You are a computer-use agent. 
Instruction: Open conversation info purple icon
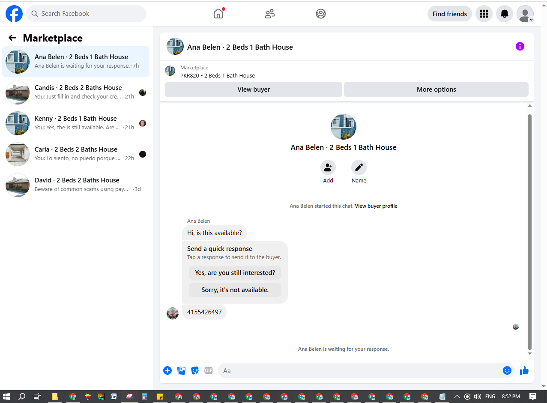(520, 46)
